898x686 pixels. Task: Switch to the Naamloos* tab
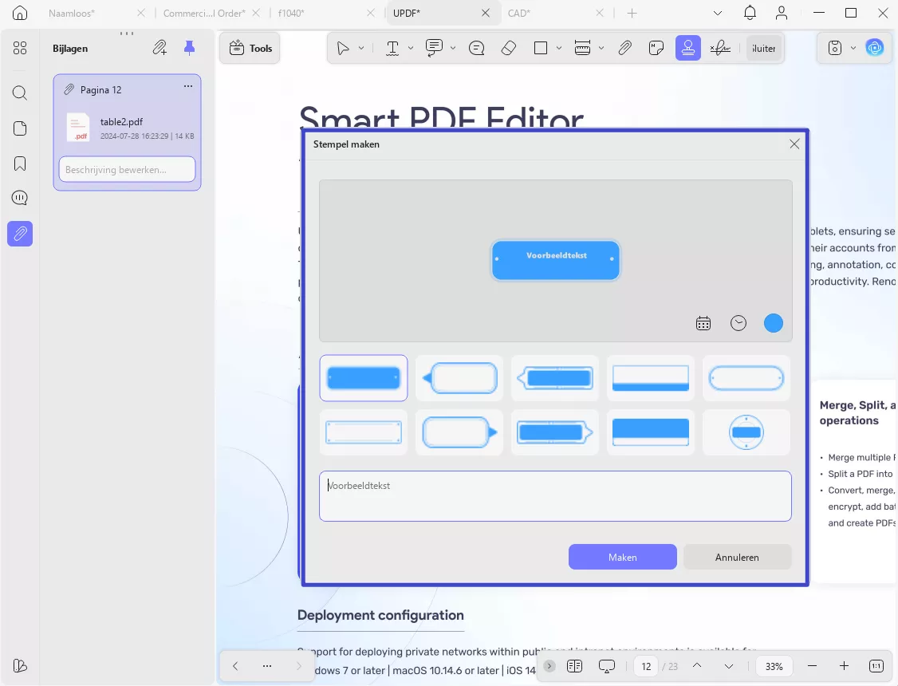coord(72,13)
